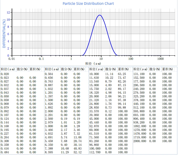Select cumulative value 13.06
The image size is (178, 156).
[x=78, y=137]
